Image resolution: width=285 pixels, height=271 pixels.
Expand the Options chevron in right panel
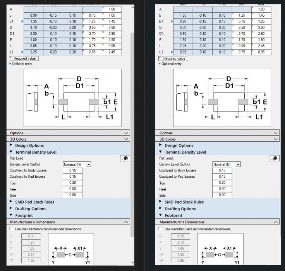tap(276, 133)
